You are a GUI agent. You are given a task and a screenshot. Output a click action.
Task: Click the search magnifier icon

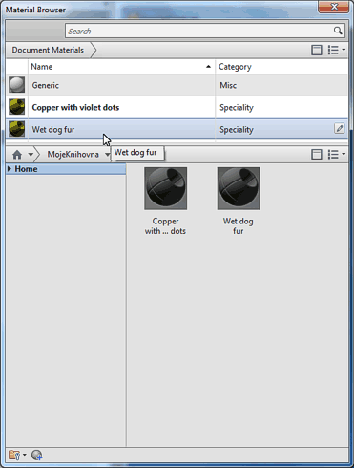click(x=338, y=31)
